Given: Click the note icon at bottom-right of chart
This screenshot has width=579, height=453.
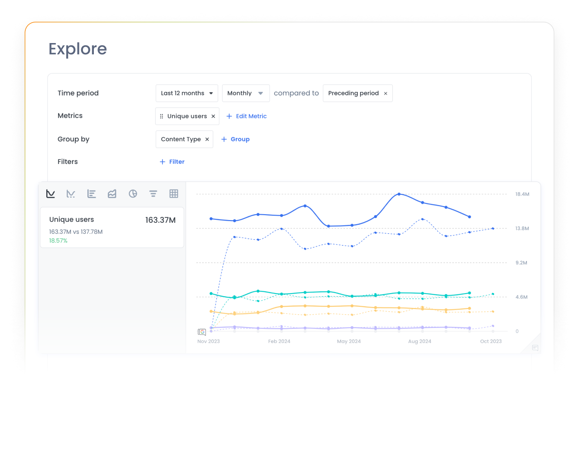Looking at the screenshot, I should coord(535,348).
